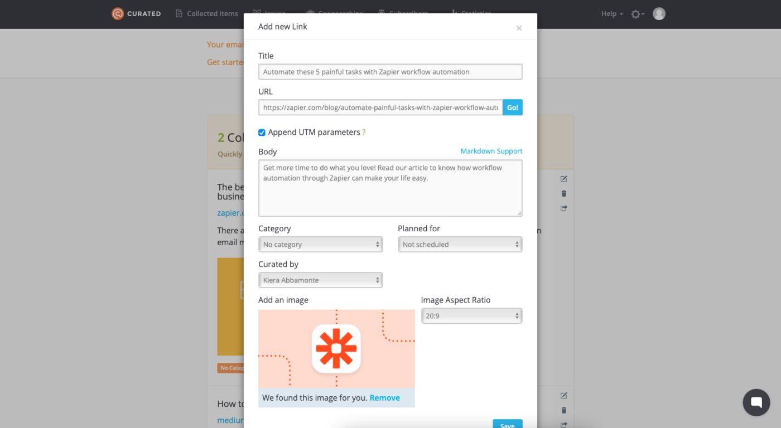Click the Curated logo icon
This screenshot has width=781, height=428.
point(118,14)
